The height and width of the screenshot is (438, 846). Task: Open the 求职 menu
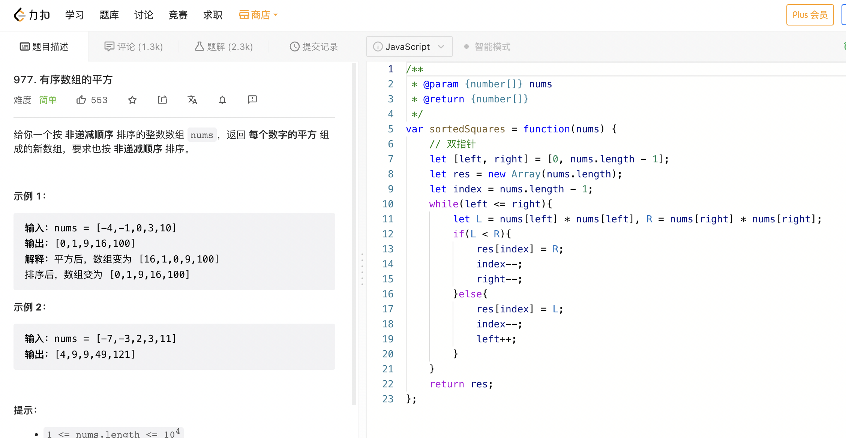click(213, 15)
